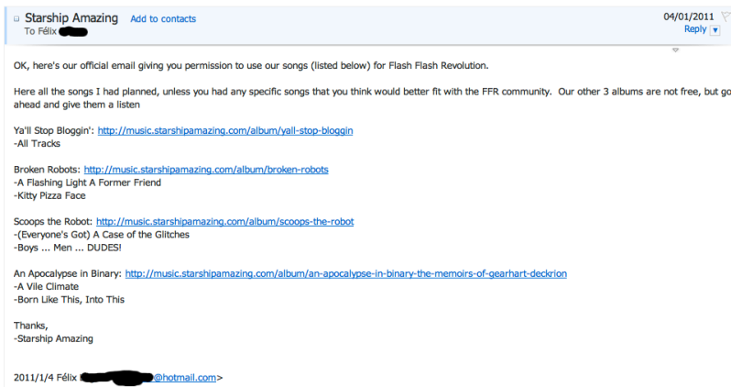This screenshot has height=387, width=731.
Task: Click the message date 04/01/2011
Action: coord(686,17)
